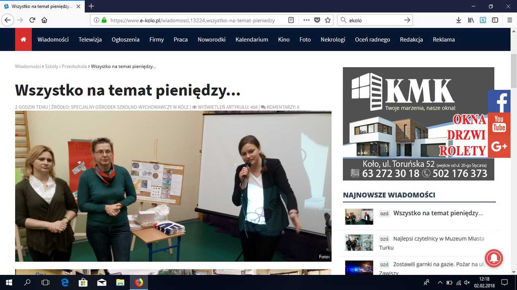Open a new browser tab
Image resolution: width=517 pixels, height=290 pixels.
point(91,6)
